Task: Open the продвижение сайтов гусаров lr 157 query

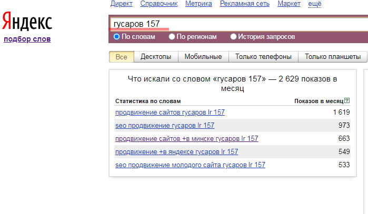Action: (x=170, y=112)
